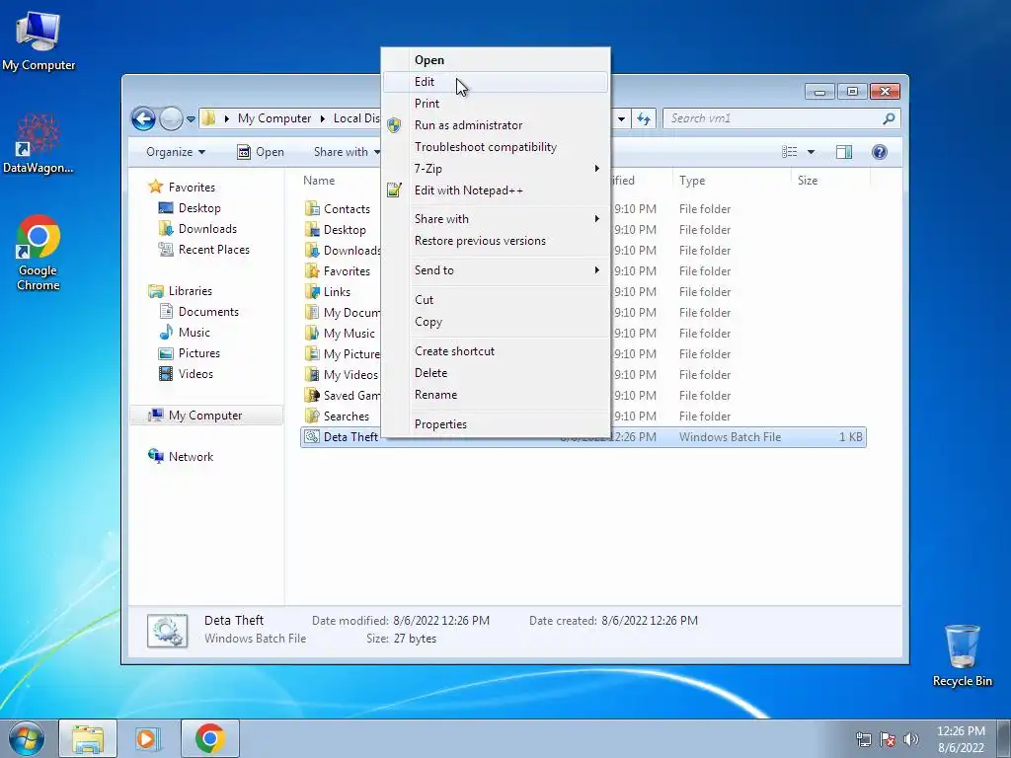Open the media player taskbar icon
Screen dimensions: 1011x758
tap(147, 738)
